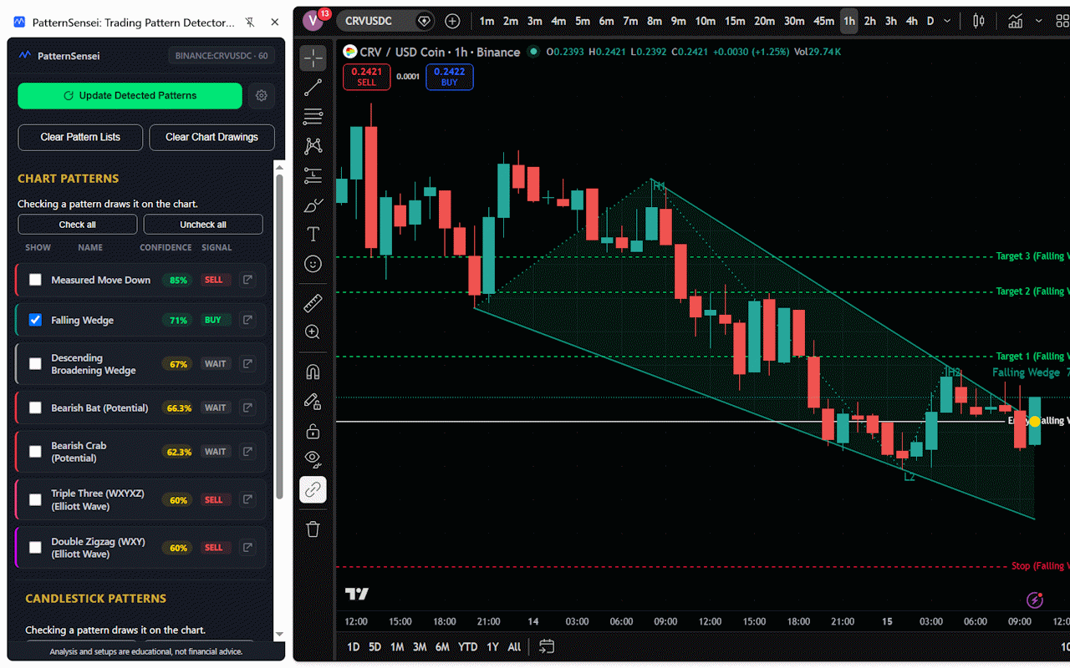This screenshot has height=668, width=1070.
Task: Click the Clear Chart Drawings button
Action: (x=211, y=138)
